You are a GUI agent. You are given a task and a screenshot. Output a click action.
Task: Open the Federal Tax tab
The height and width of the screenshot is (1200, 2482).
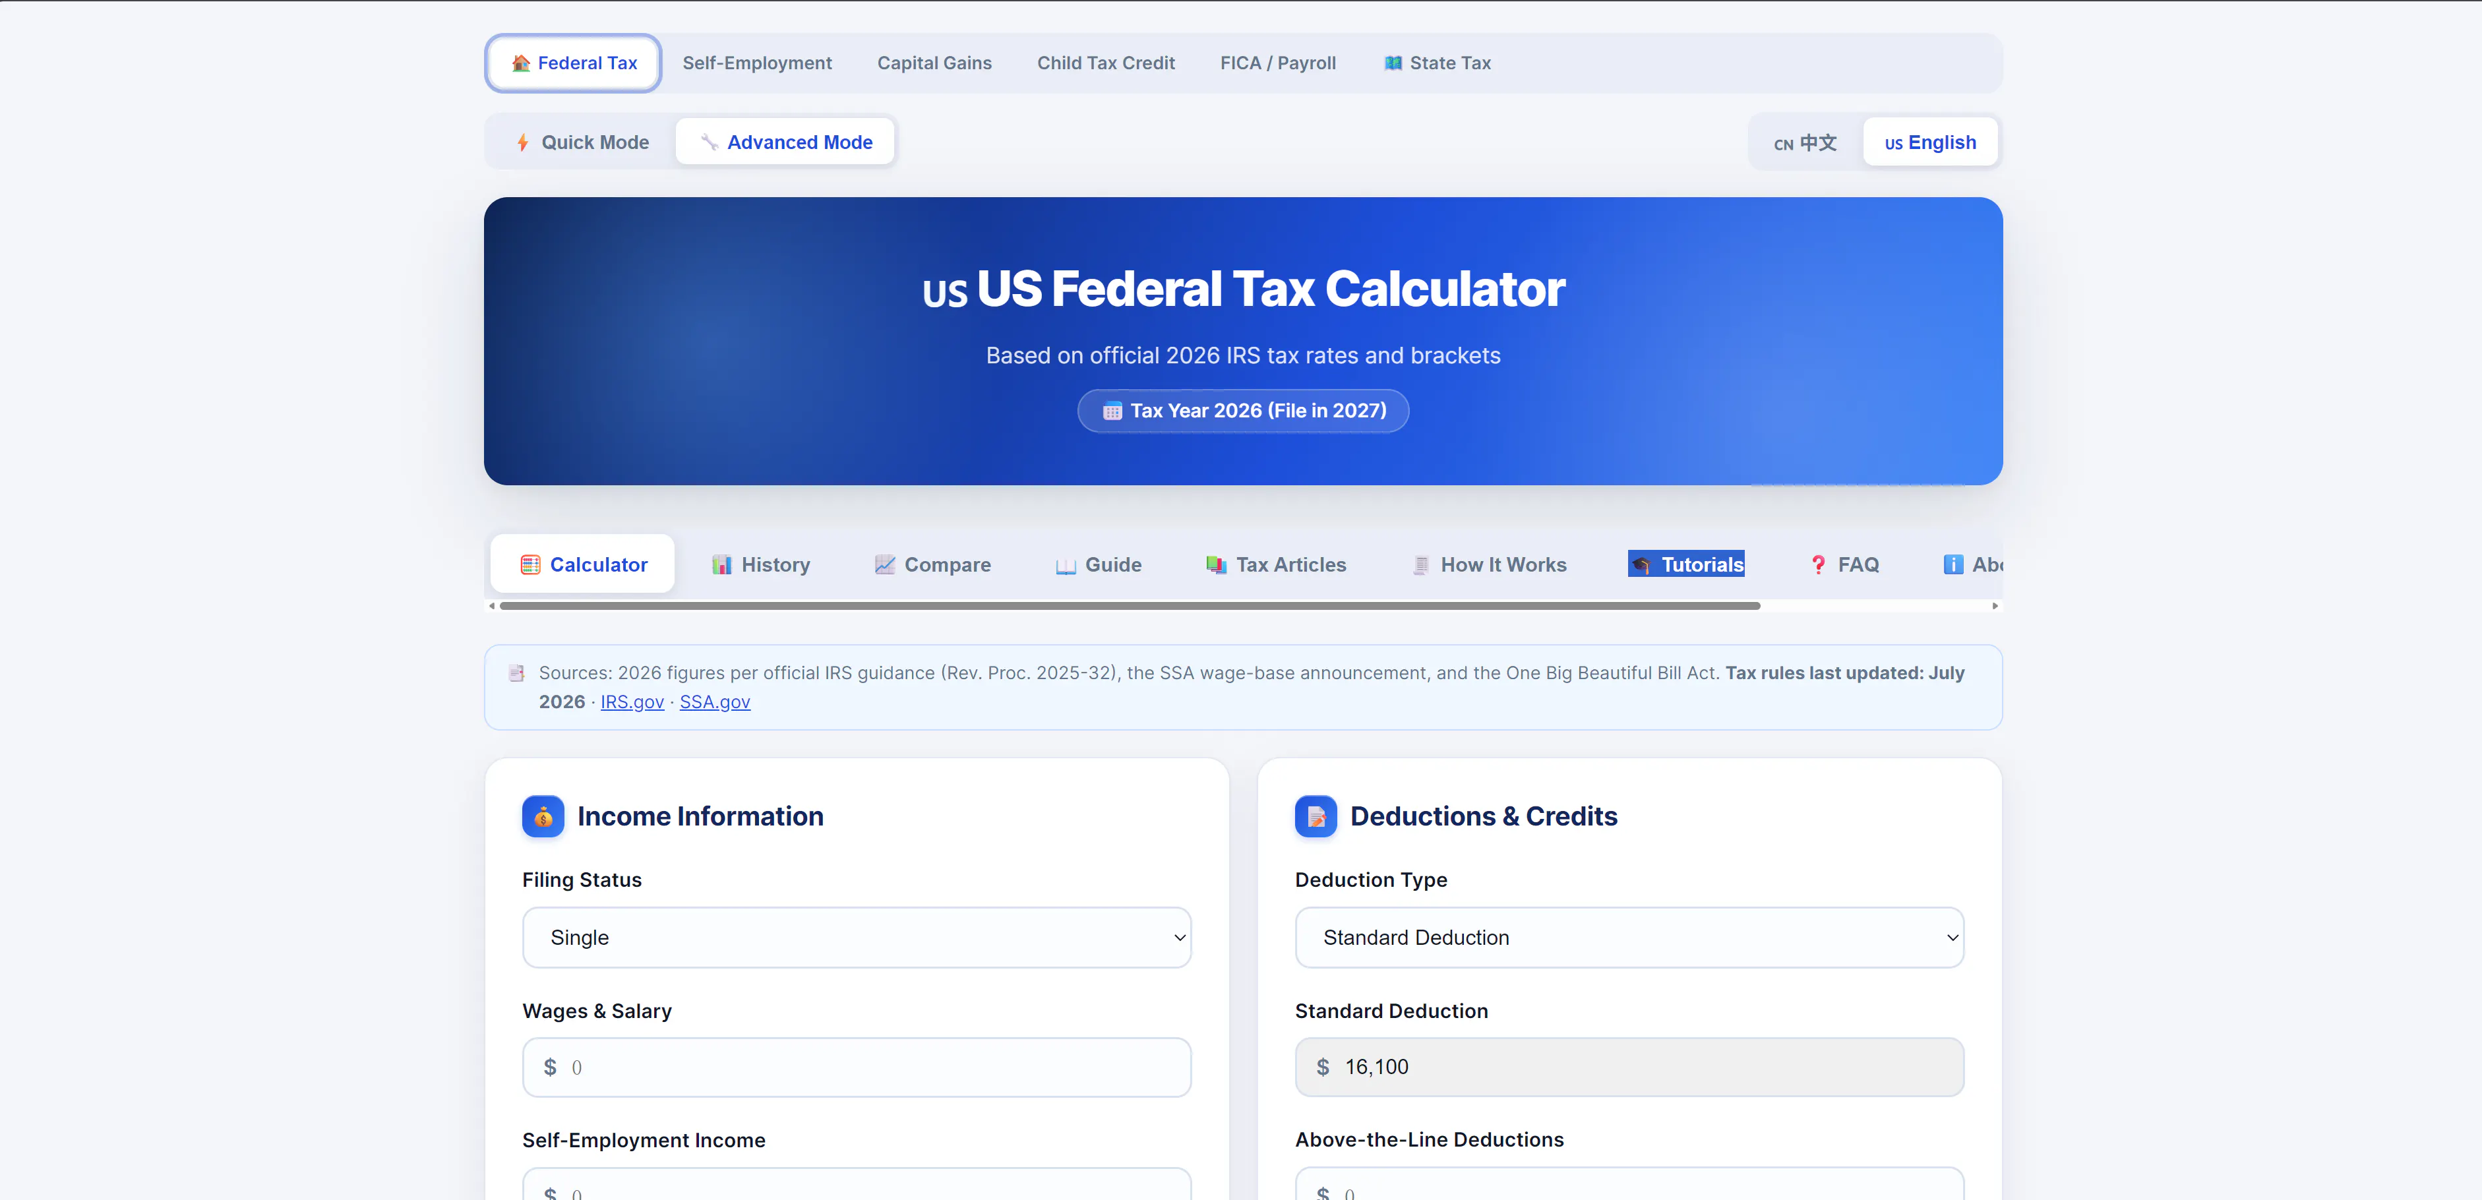point(573,63)
